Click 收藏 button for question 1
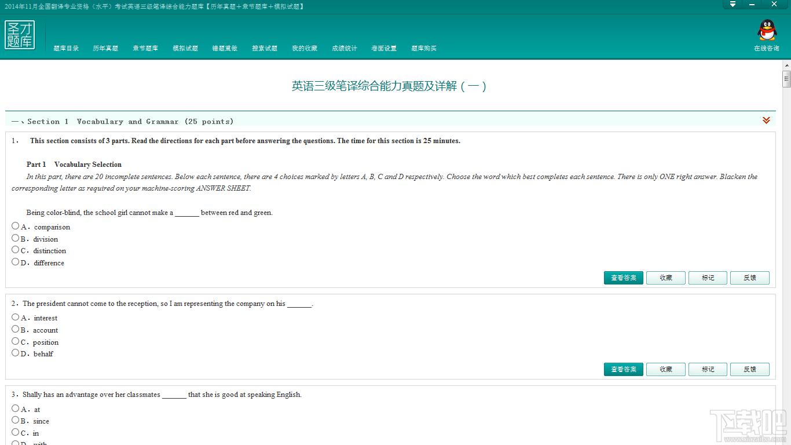The width and height of the screenshot is (791, 445). click(x=666, y=278)
